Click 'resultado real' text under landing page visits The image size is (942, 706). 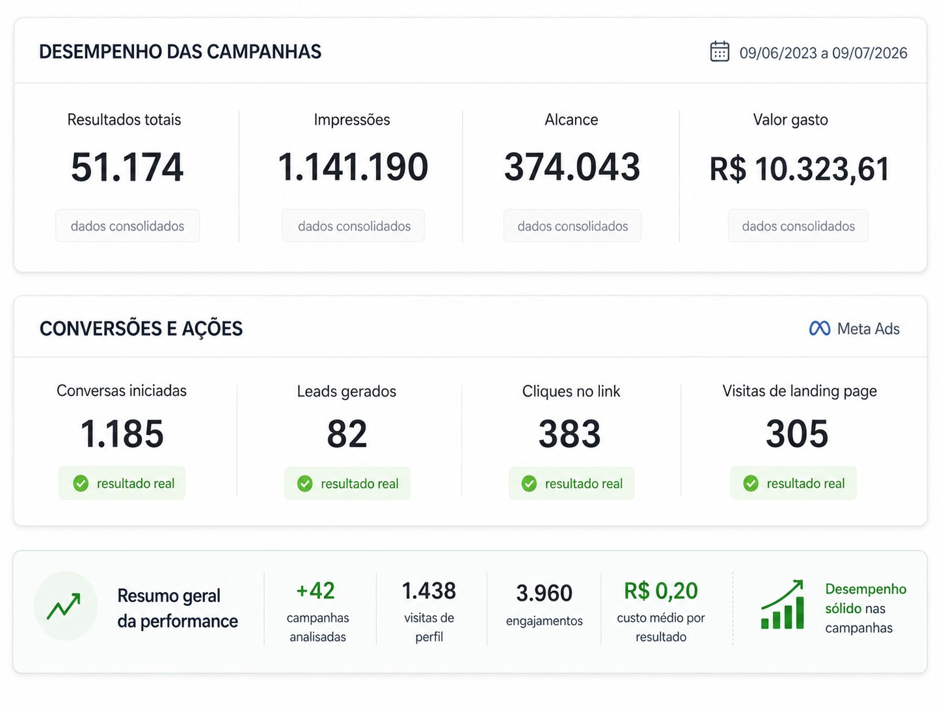click(x=805, y=484)
